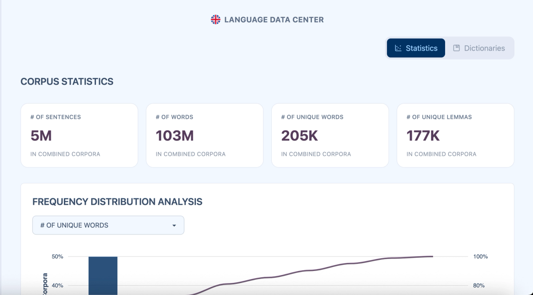Open the # OF UNIQUE WORDS dropdown

click(108, 225)
